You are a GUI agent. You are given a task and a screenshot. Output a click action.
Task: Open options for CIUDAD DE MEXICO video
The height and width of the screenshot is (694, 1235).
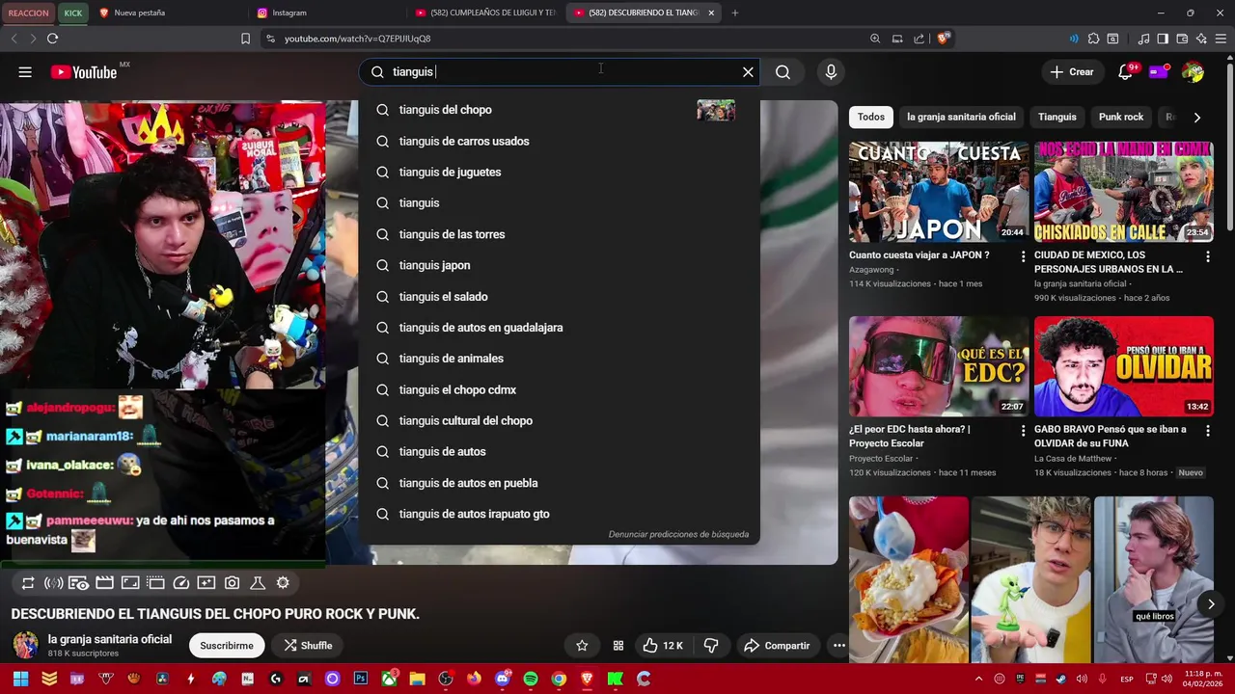[x=1207, y=256]
